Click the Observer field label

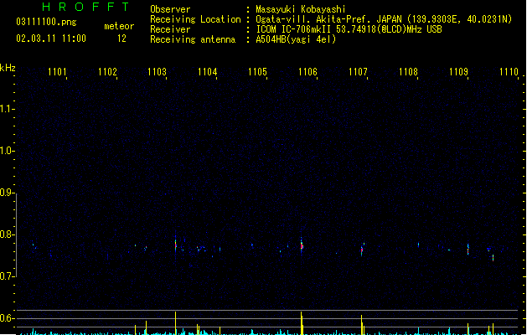[170, 9]
